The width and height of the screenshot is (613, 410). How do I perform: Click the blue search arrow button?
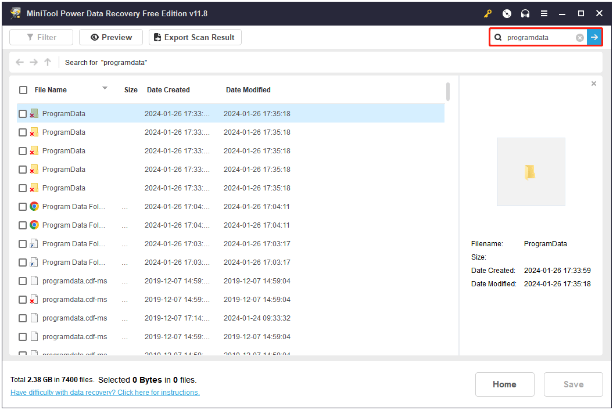(x=594, y=37)
